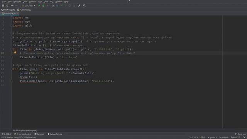Open the View menu
The image size is (247, 139).
(x=9, y=2)
